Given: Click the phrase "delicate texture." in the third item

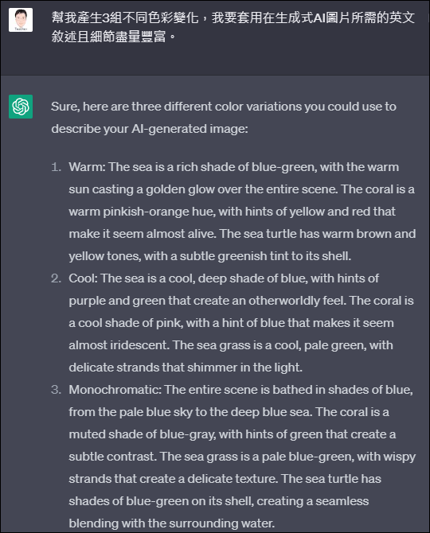Looking at the screenshot, I should point(233,479).
